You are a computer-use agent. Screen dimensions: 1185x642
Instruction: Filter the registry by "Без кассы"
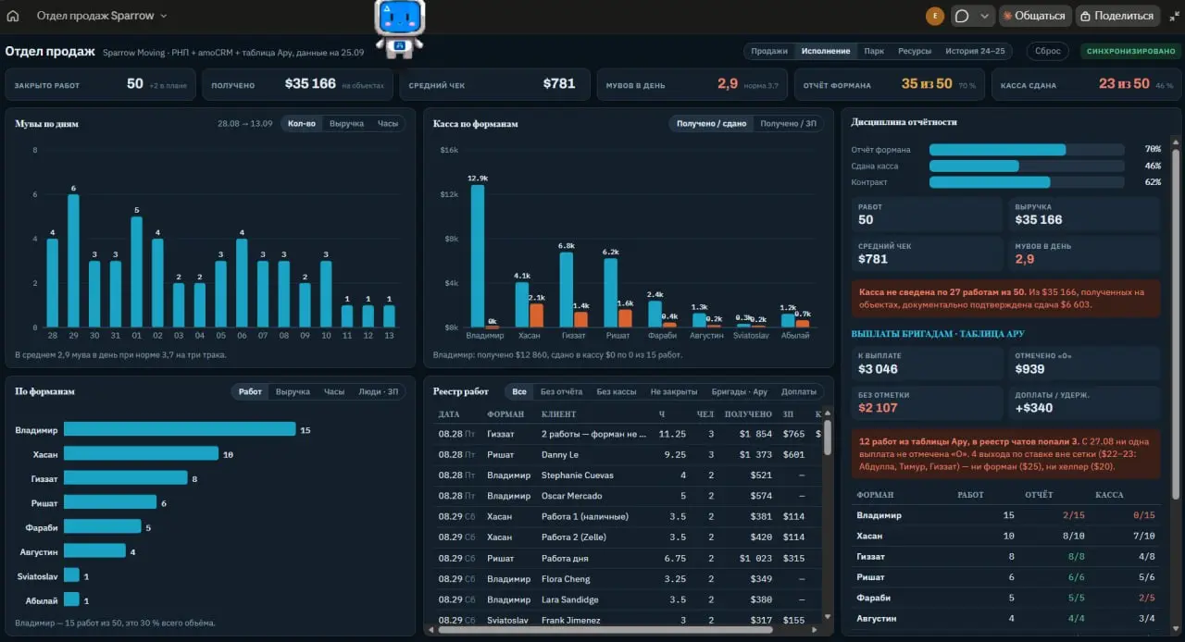[x=616, y=392]
